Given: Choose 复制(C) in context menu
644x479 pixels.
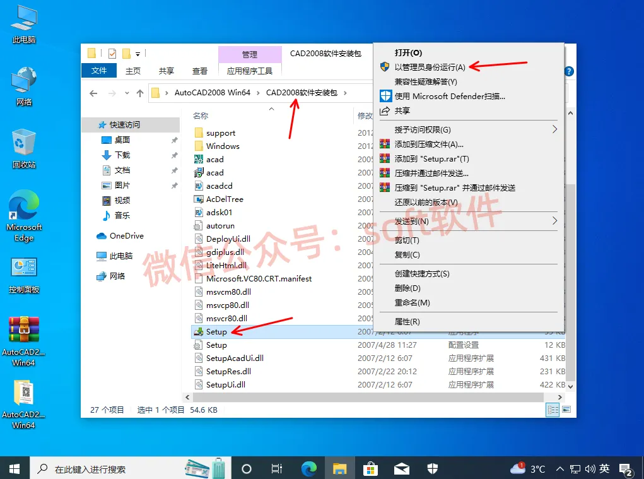Looking at the screenshot, I should [x=407, y=255].
